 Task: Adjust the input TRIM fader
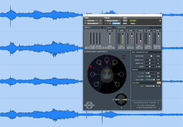(110, 36)
